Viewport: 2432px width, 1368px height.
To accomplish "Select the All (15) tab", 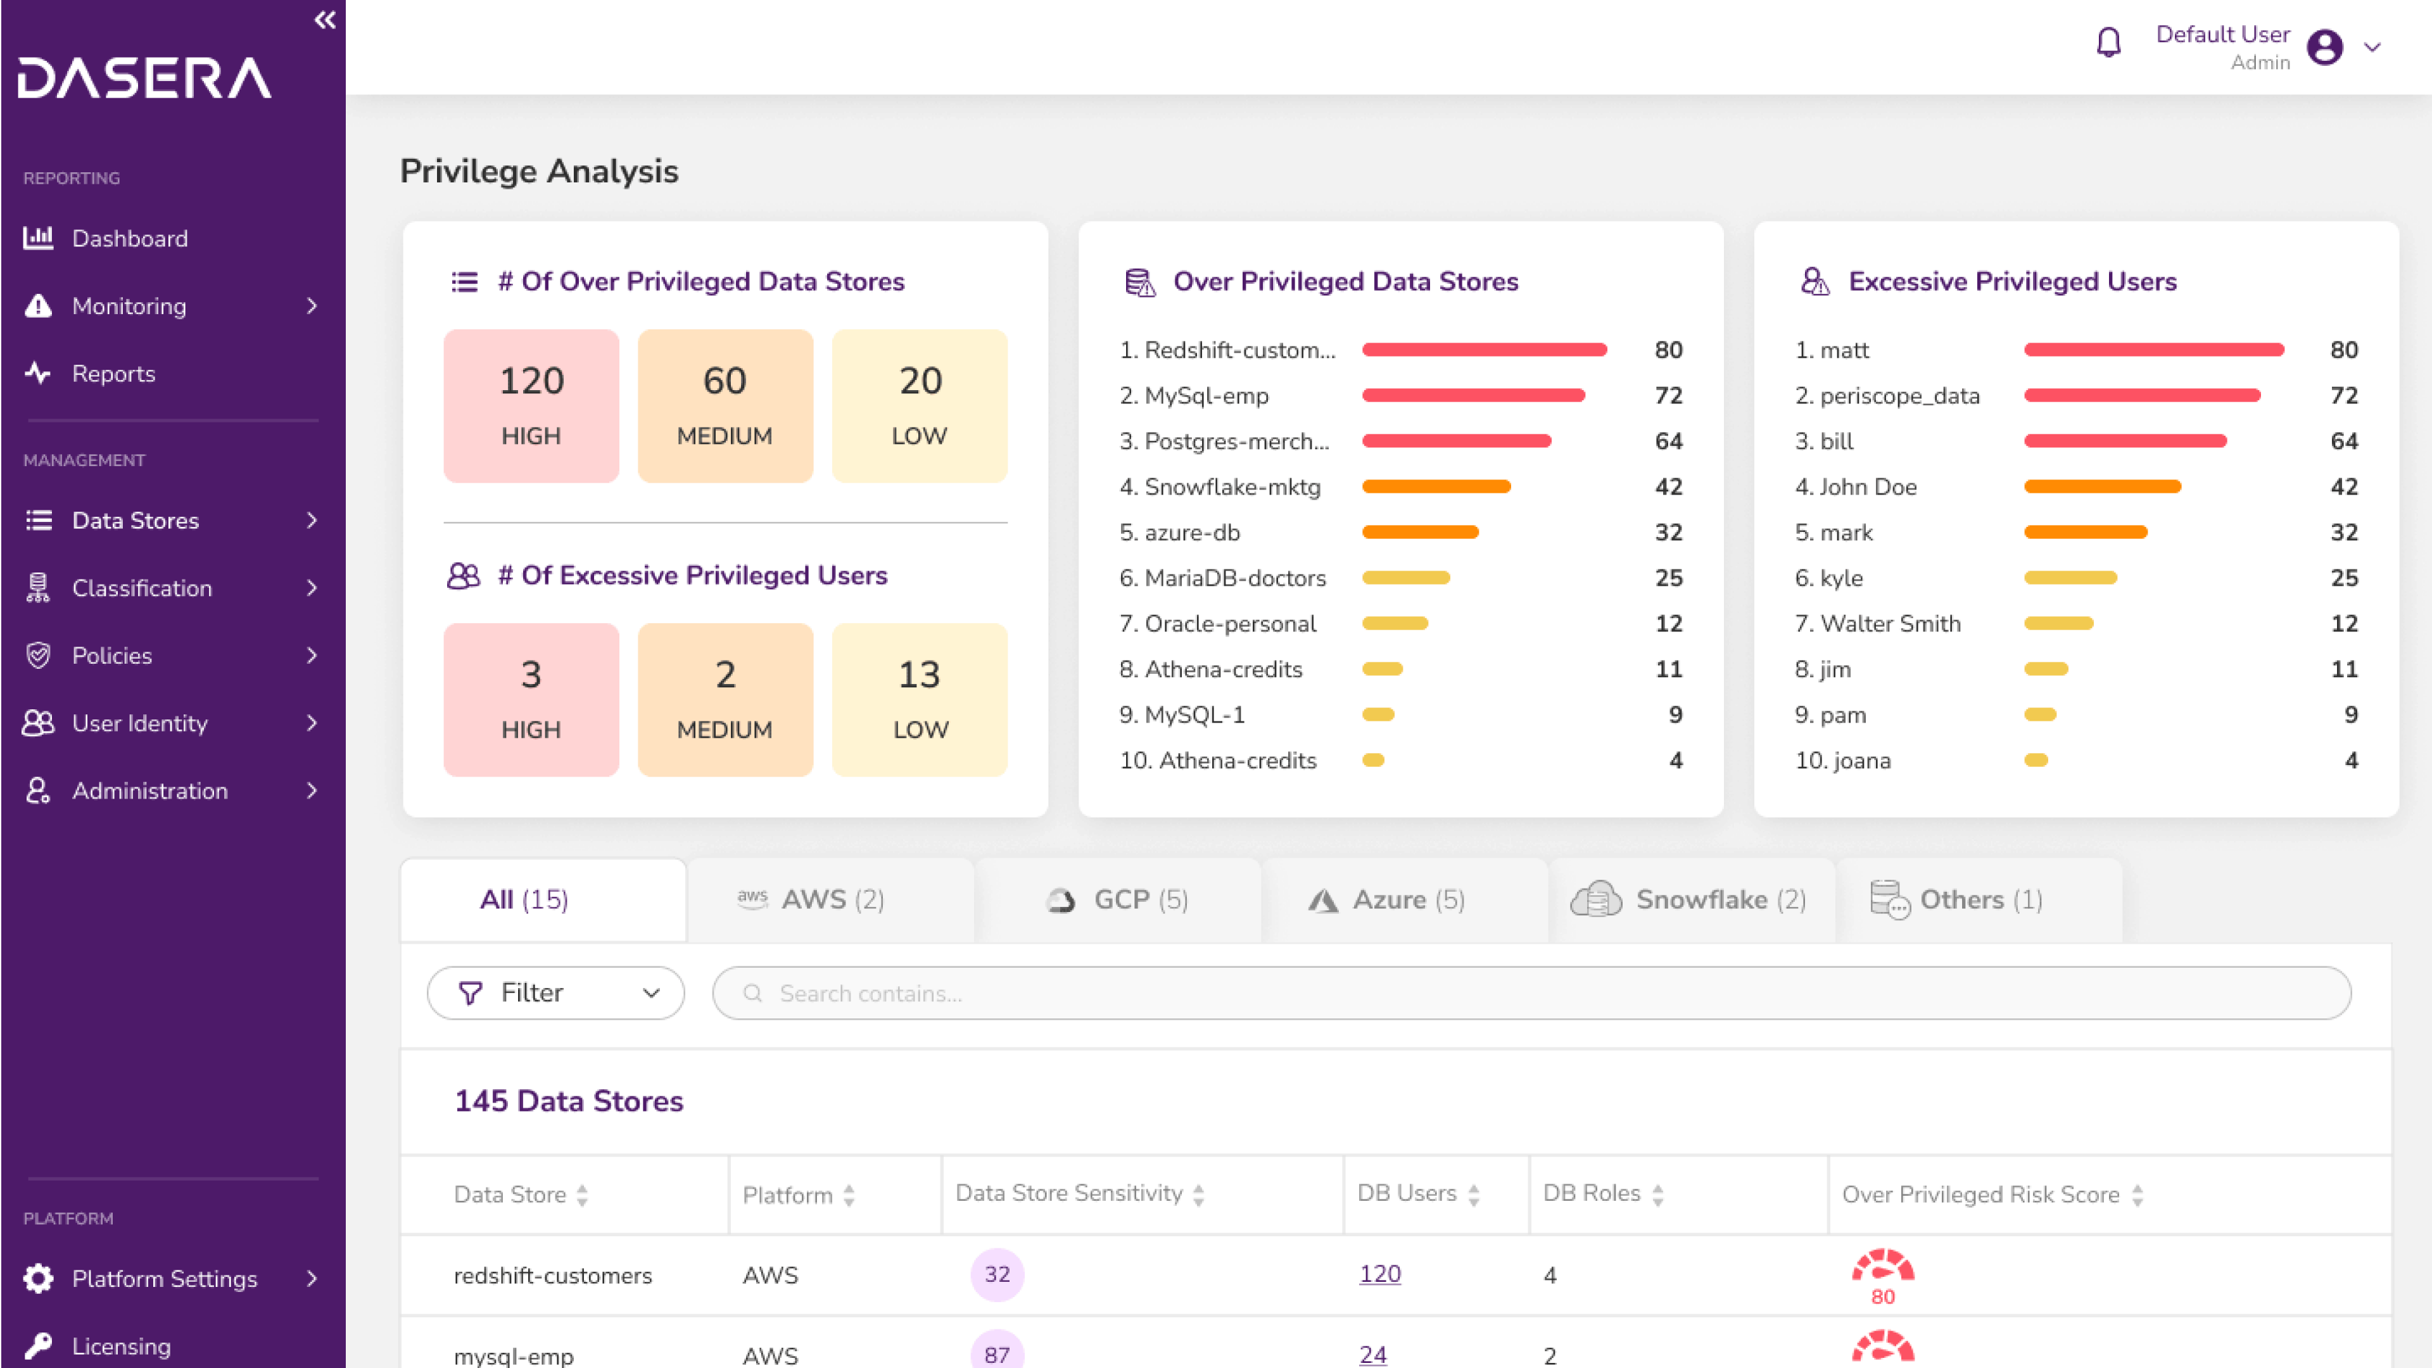I will 544,900.
